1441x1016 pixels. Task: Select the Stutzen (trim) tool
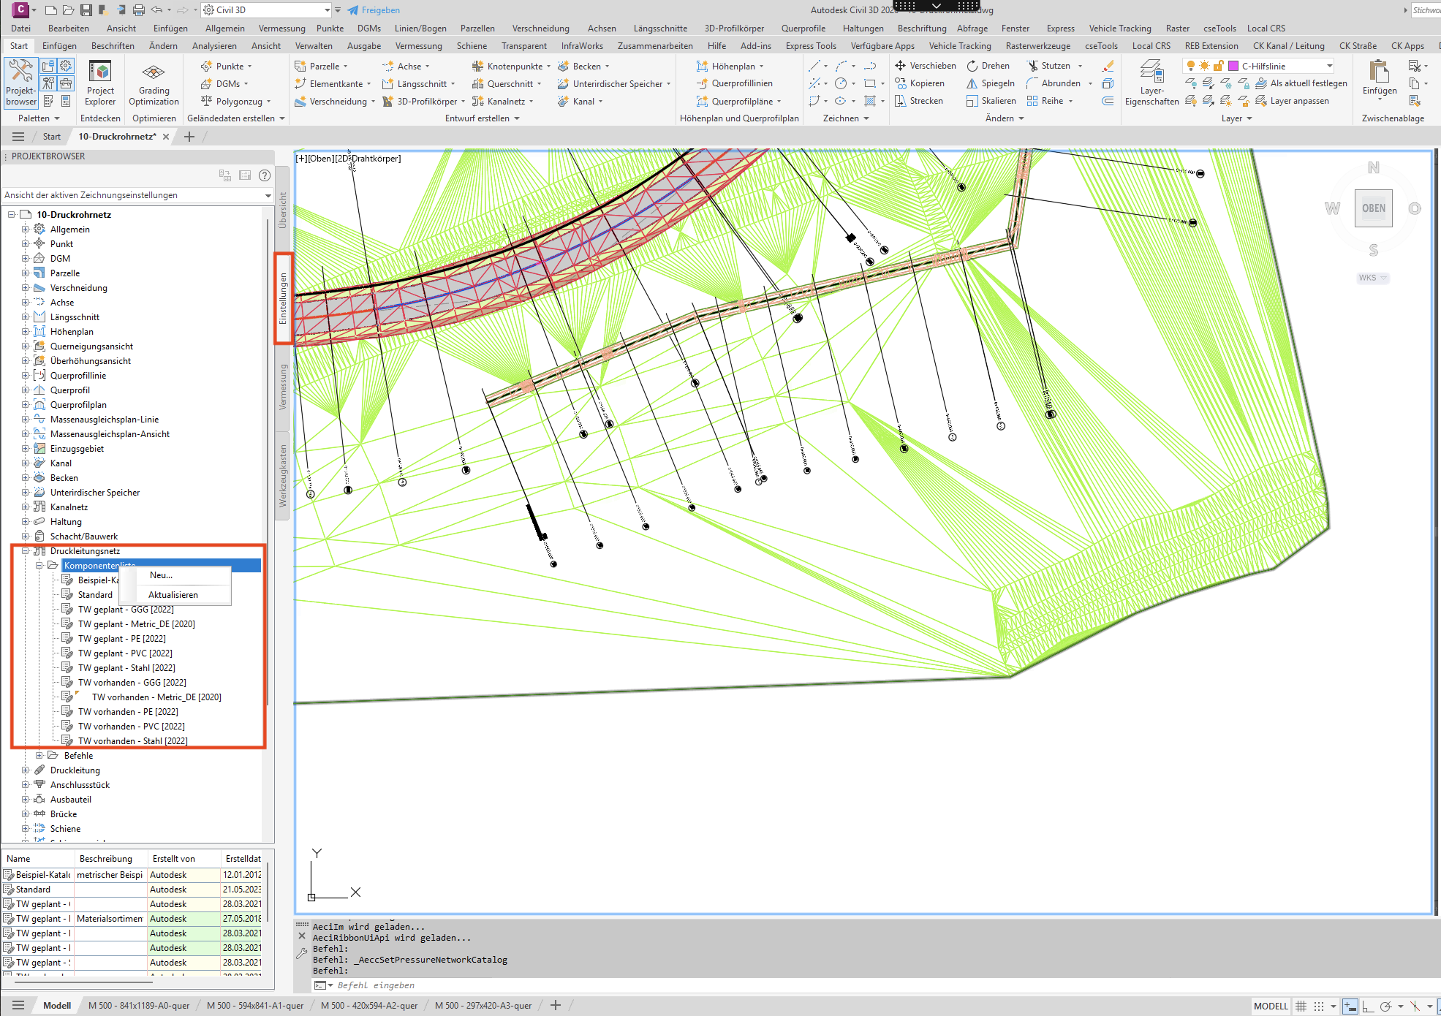click(x=1049, y=66)
